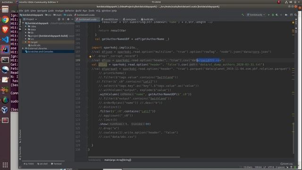Open volume control in top bar
The width and height of the screenshot is (302, 170).
tap(291, 2)
